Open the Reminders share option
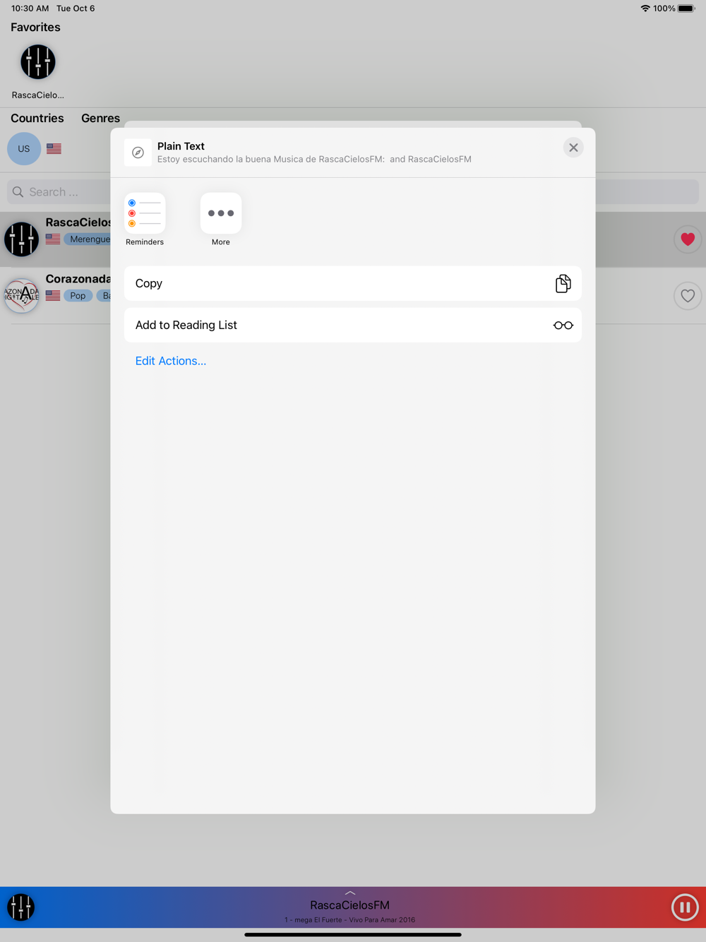The image size is (706, 942). [145, 213]
